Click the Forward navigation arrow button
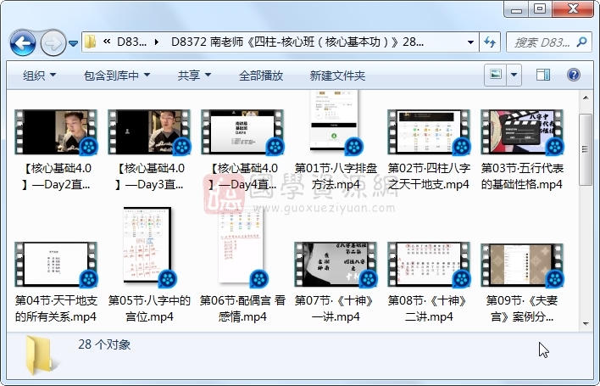Screen dimensions: 600x386 point(52,42)
